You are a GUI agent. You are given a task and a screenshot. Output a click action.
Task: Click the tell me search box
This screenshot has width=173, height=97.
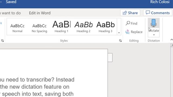tap(11, 13)
